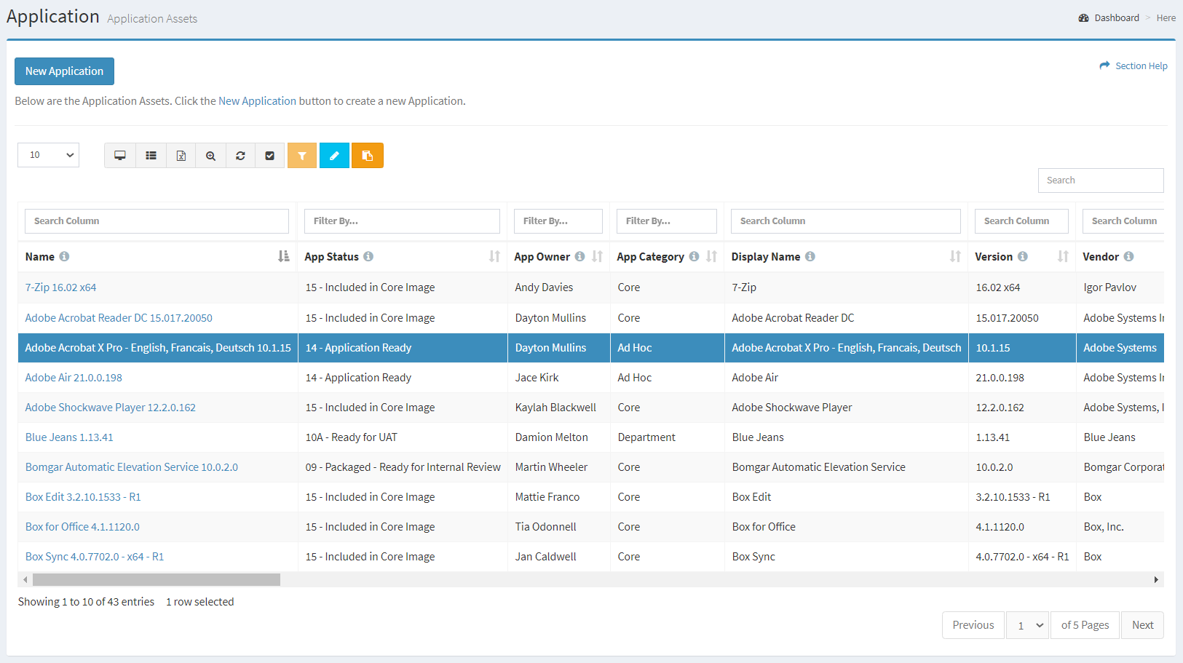Open Box for Office 4.1.1120.0 link
This screenshot has height=663, width=1183.
pos(82,527)
